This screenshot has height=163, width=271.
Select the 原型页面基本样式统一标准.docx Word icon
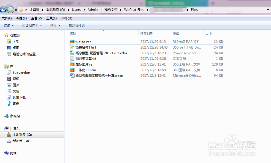point(72,76)
